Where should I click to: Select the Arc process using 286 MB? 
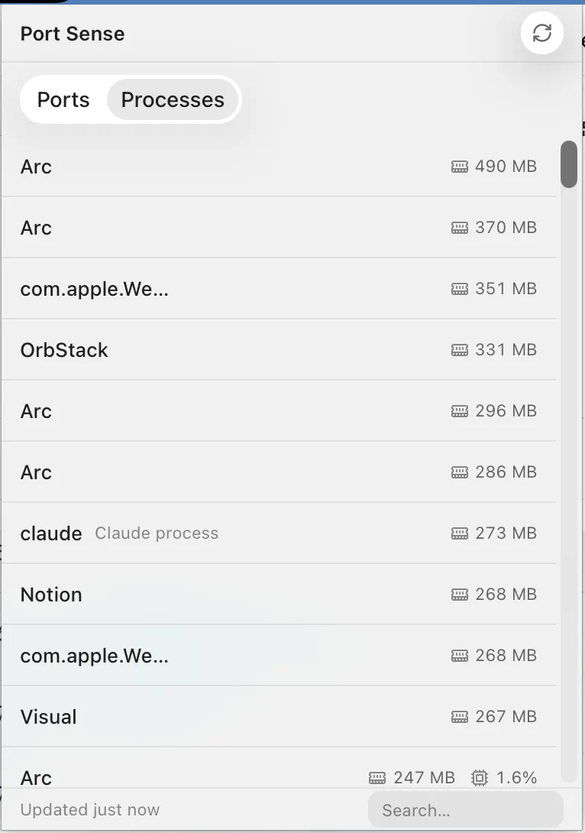click(279, 472)
